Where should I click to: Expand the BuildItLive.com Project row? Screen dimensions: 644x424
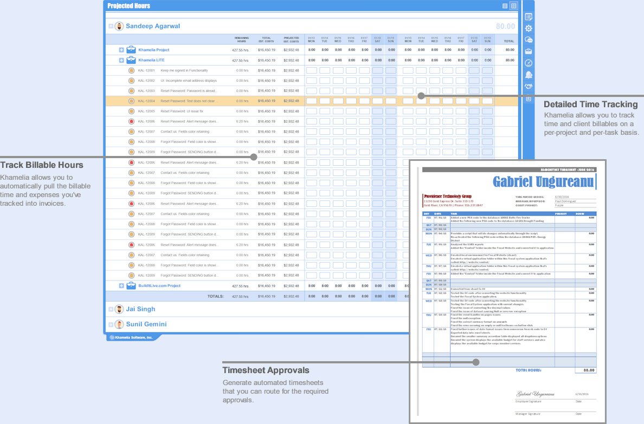pyautogui.click(x=121, y=286)
